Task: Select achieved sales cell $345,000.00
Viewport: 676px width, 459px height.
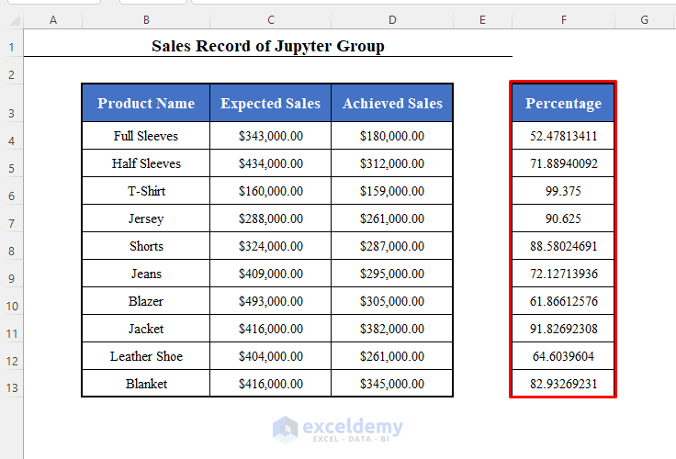Action: 392,384
